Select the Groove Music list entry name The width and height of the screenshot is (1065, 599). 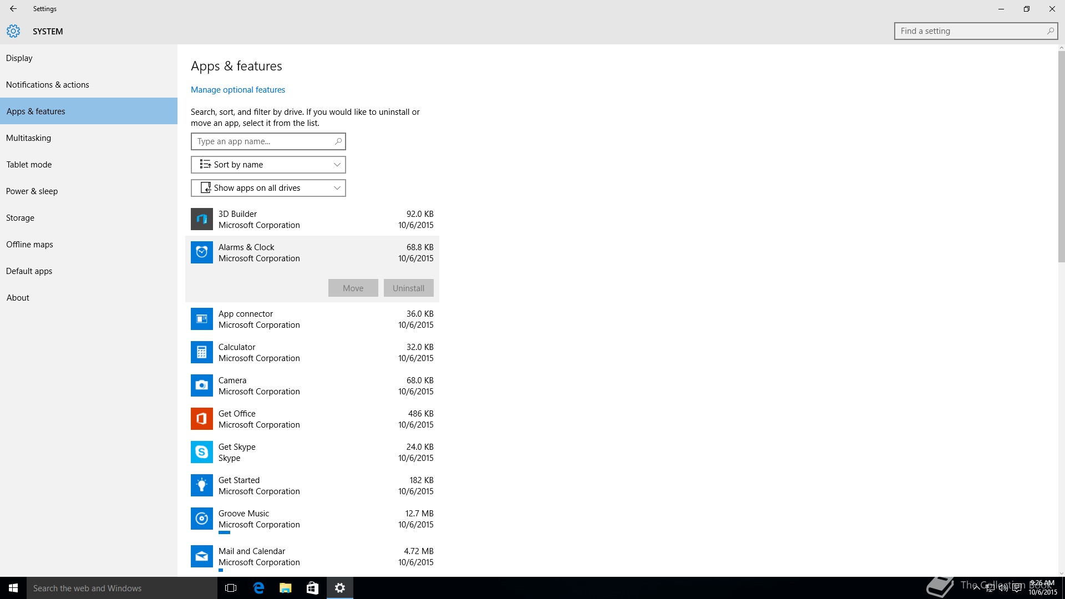click(x=244, y=514)
